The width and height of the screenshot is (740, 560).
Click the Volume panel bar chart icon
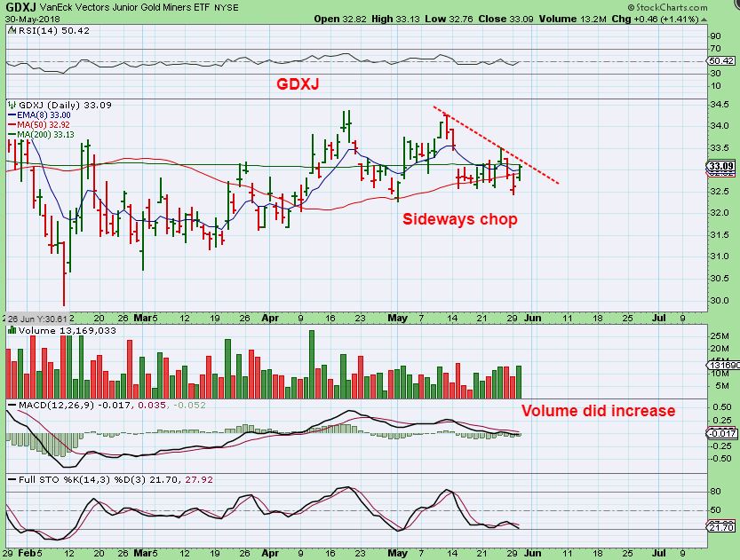click(x=12, y=330)
